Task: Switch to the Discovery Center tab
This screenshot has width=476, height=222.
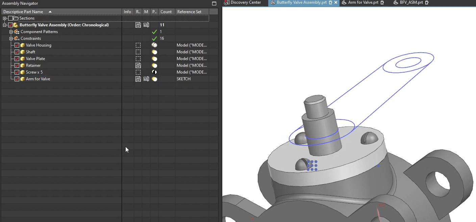Action: coord(246,3)
